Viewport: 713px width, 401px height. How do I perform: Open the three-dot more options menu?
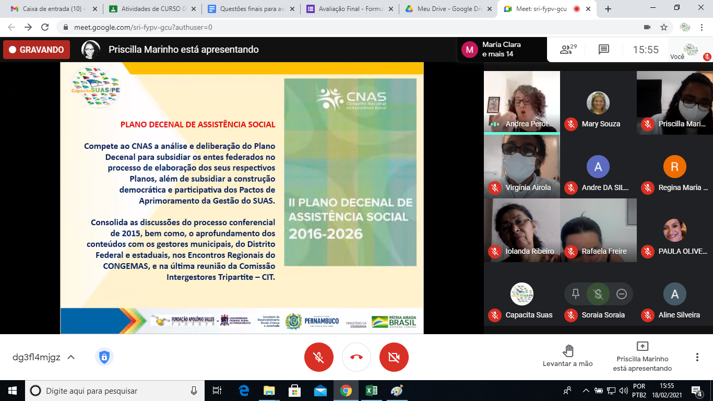tap(697, 357)
